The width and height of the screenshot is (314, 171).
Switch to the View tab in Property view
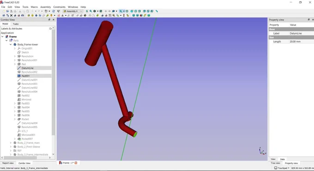pos(273,159)
